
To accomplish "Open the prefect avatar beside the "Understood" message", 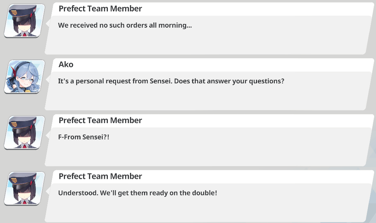I will pyautogui.click(x=24, y=188).
